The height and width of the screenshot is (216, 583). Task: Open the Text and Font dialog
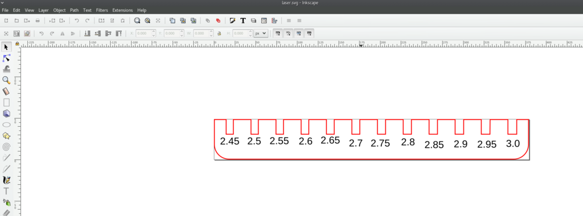click(x=243, y=21)
